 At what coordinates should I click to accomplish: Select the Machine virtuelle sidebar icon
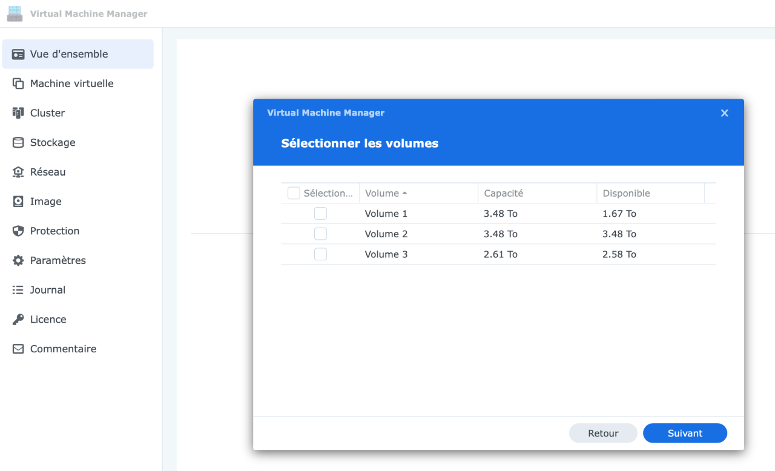coord(18,84)
